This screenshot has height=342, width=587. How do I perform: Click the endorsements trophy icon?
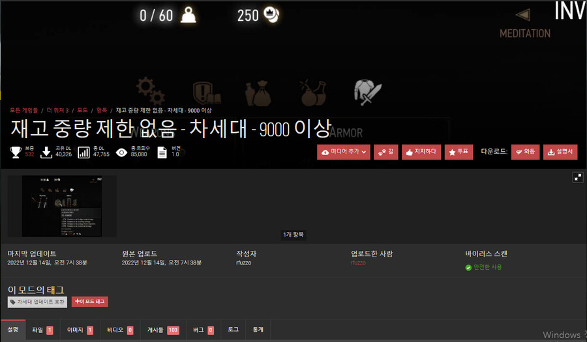tap(16, 152)
